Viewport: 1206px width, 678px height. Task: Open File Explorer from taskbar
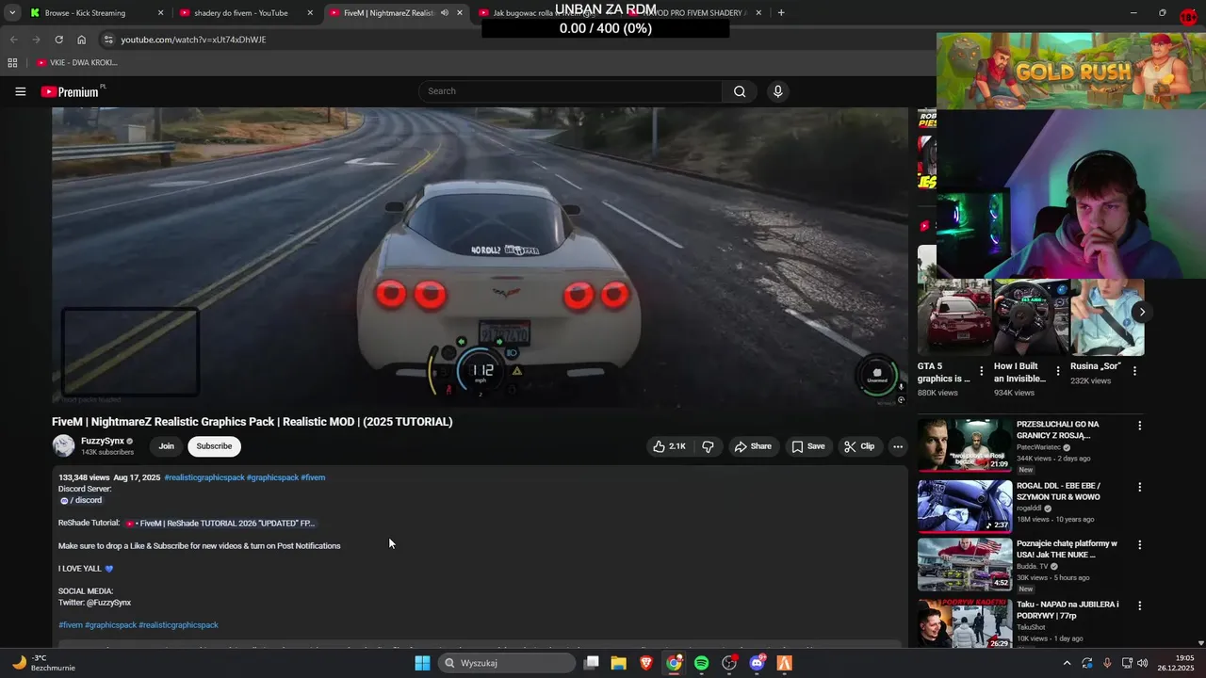pyautogui.click(x=619, y=663)
